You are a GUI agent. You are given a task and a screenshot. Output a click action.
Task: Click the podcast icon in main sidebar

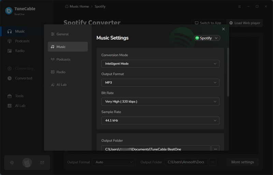point(10,41)
